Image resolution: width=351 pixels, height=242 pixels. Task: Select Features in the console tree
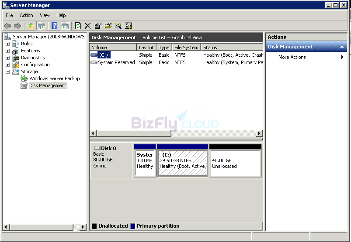click(31, 51)
